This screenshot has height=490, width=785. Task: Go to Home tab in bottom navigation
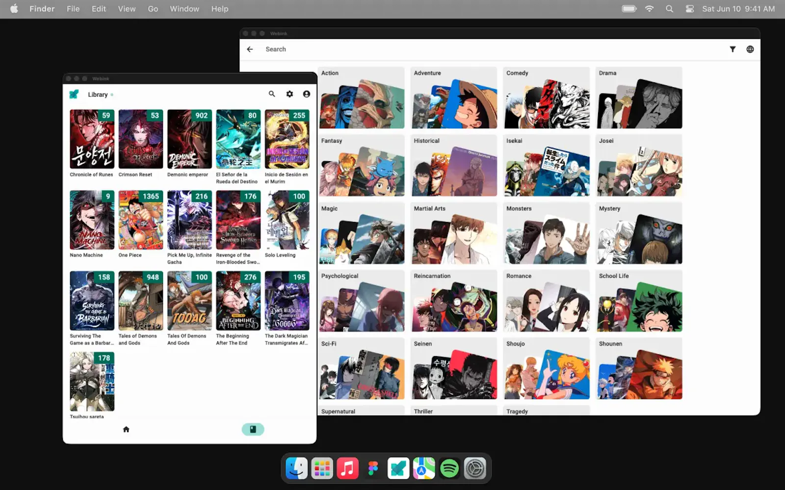126,429
